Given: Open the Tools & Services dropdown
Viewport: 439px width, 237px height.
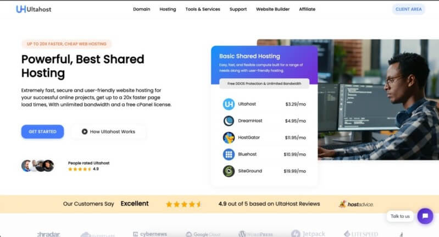Looking at the screenshot, I should (203, 9).
